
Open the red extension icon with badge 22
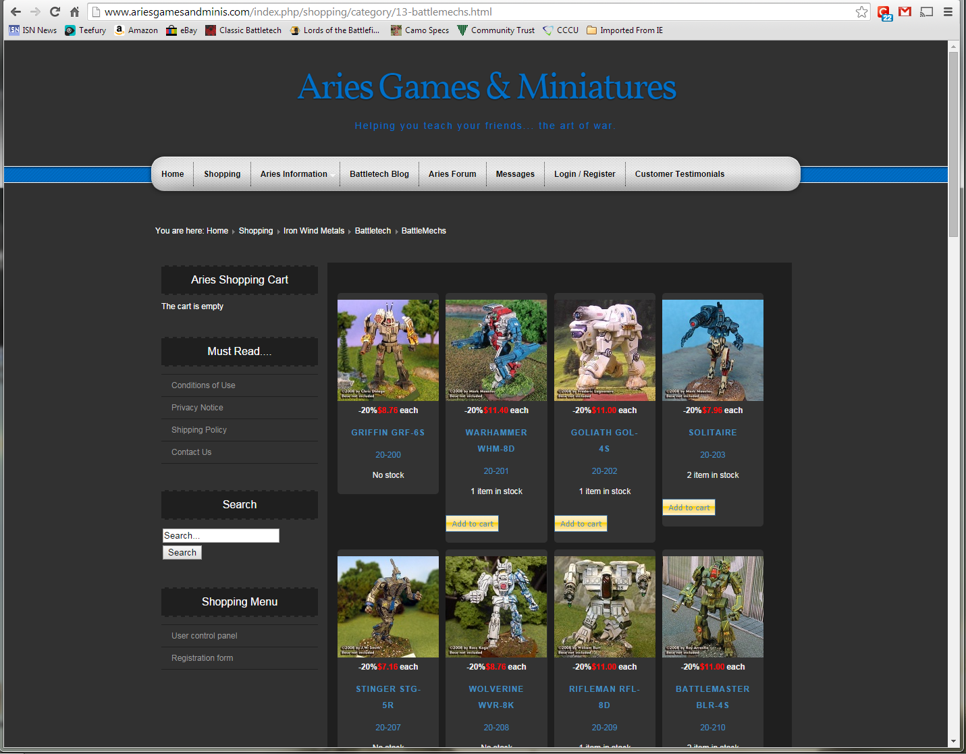pyautogui.click(x=884, y=12)
